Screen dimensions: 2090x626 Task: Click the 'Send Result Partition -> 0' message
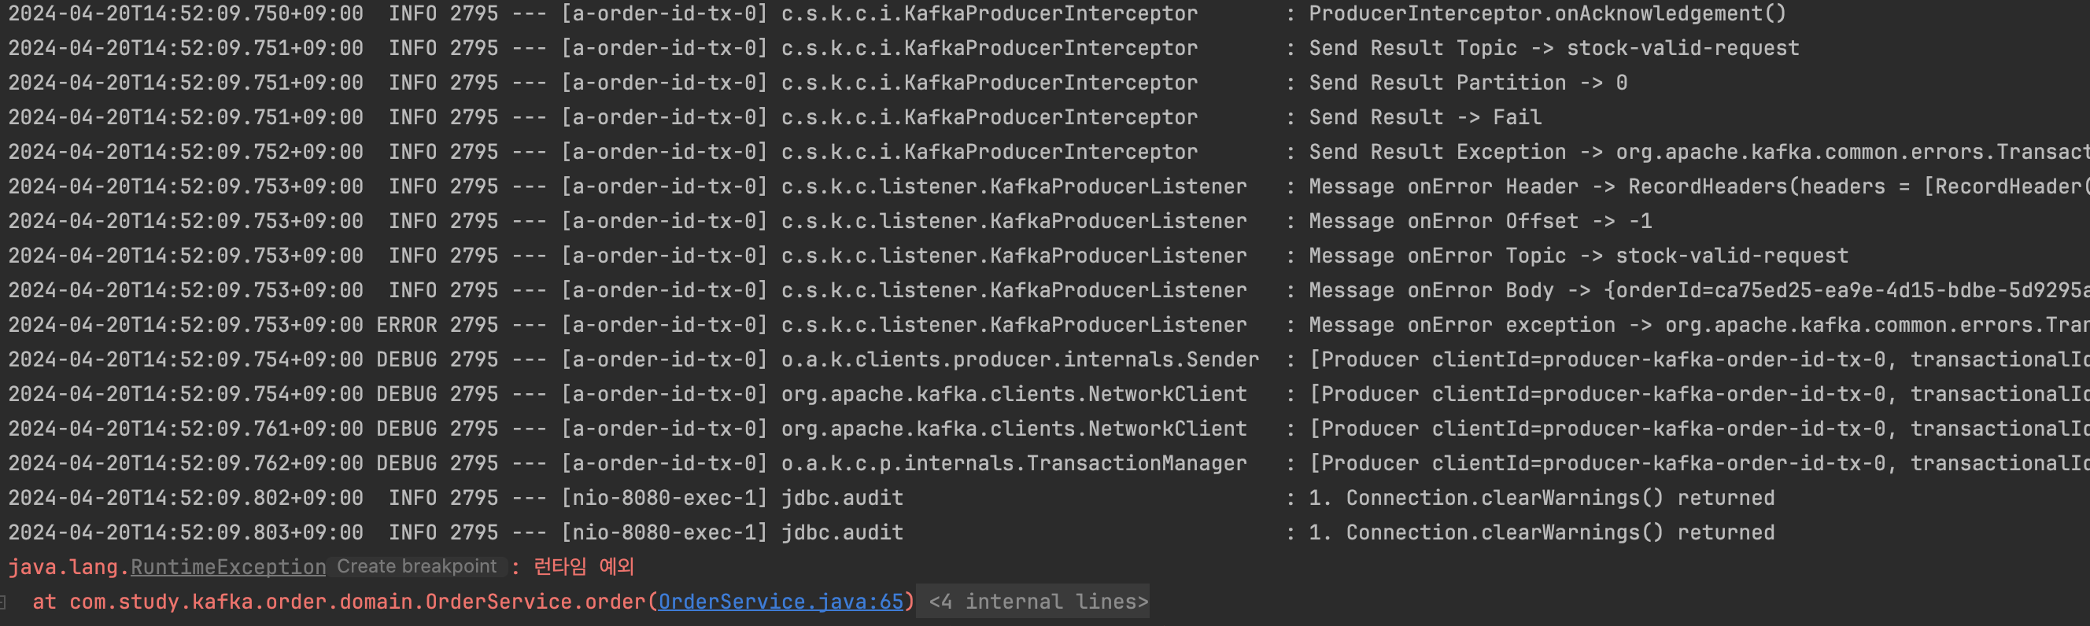point(1468,83)
